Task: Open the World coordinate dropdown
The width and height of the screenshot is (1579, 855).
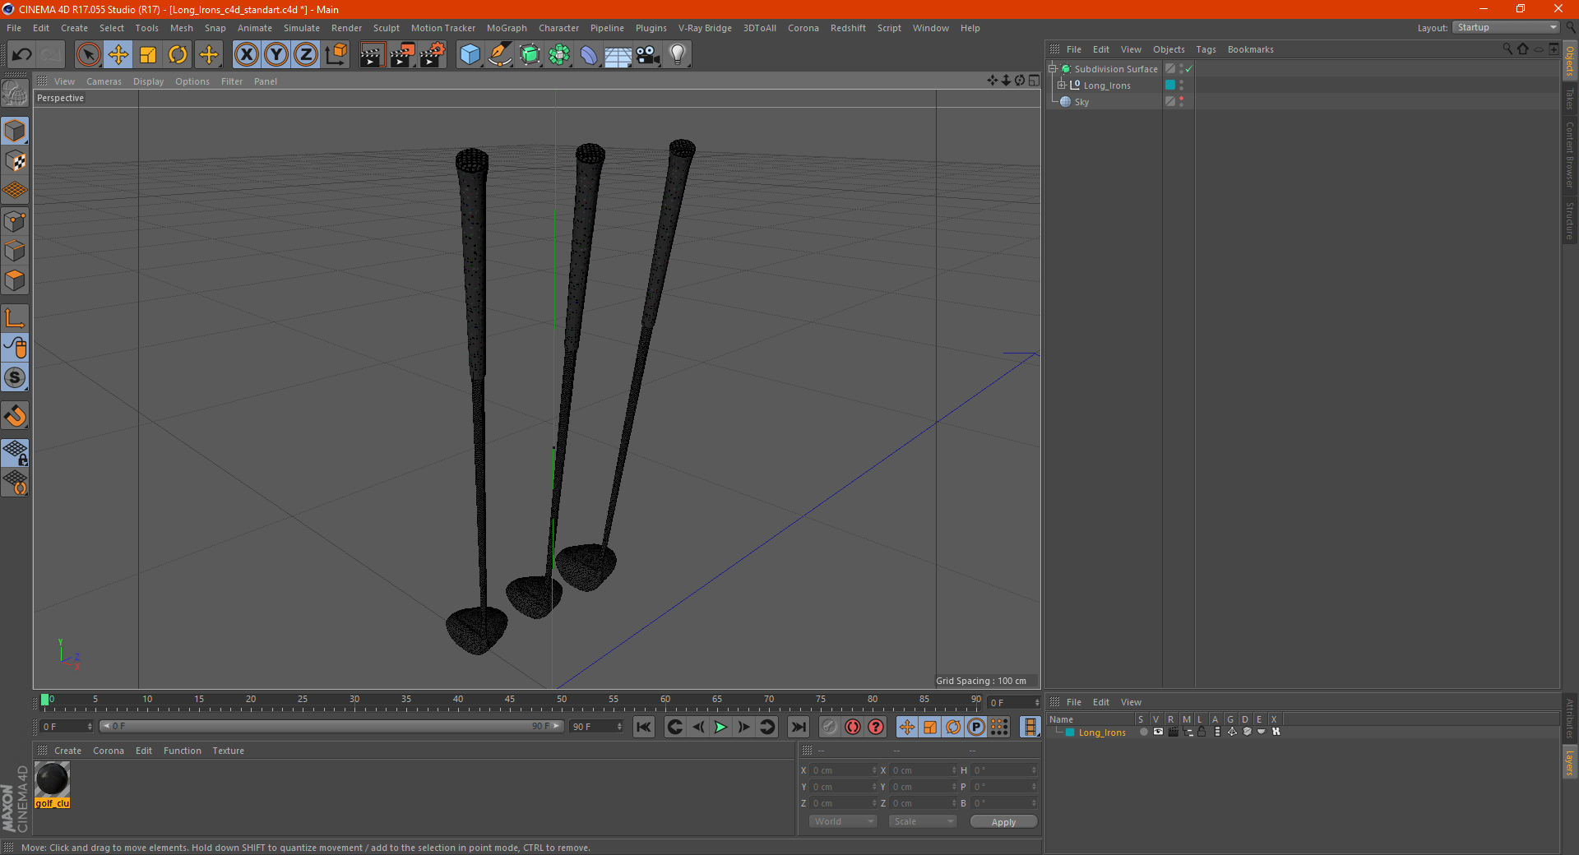Action: (843, 821)
